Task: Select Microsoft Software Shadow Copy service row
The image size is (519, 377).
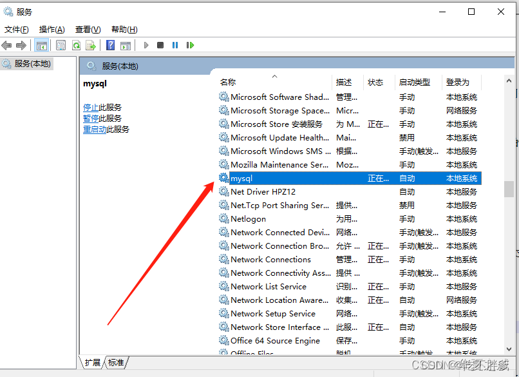Action: coord(350,97)
